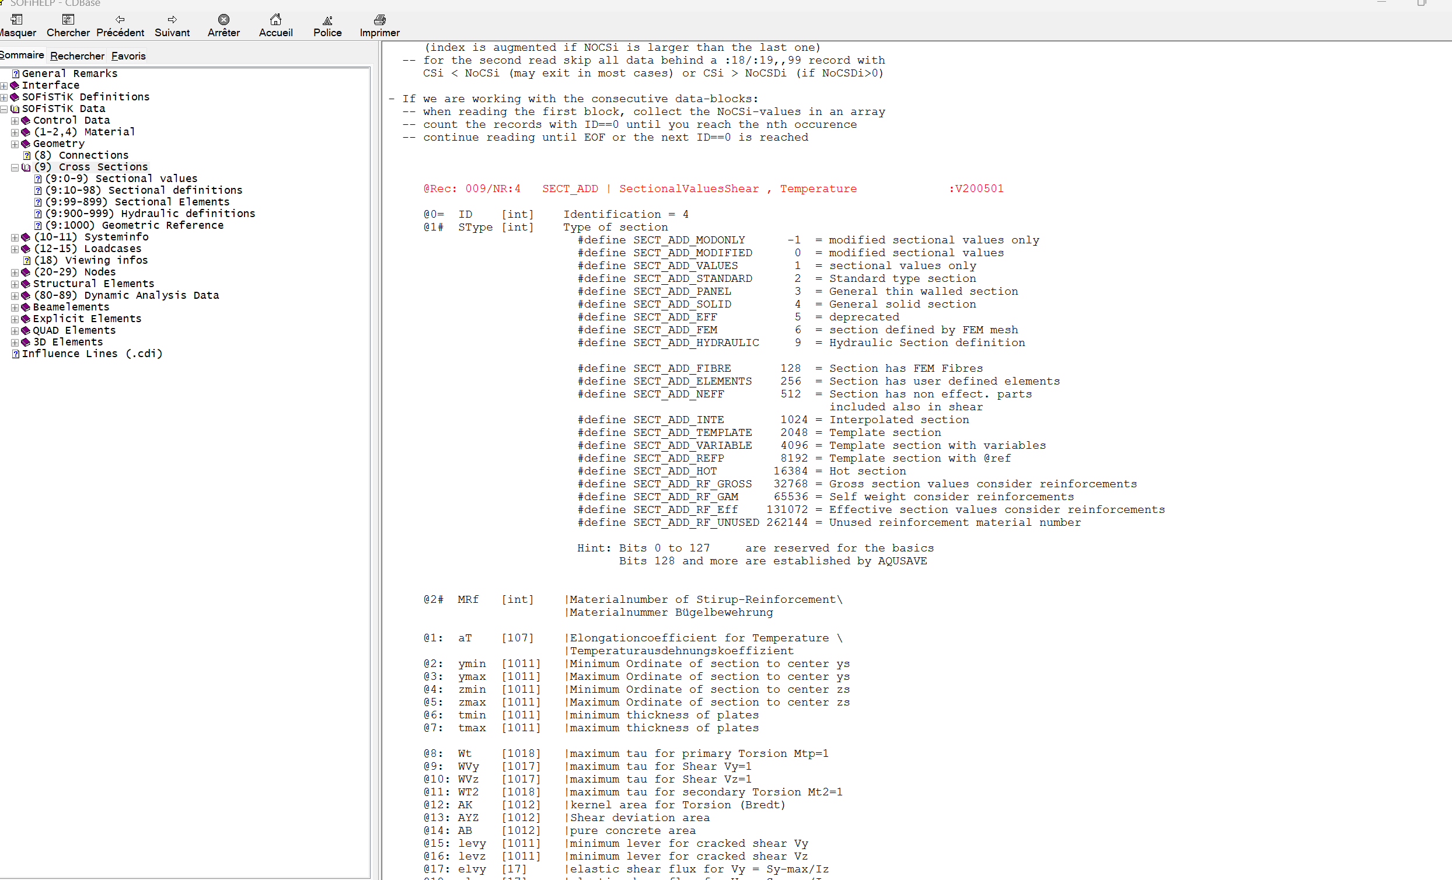Select the Beamelements book

[71, 308]
